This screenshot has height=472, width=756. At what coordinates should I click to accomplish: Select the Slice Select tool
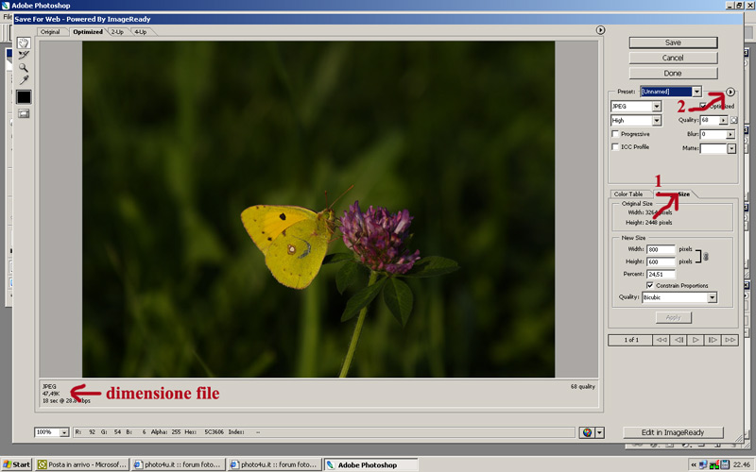pos(24,55)
